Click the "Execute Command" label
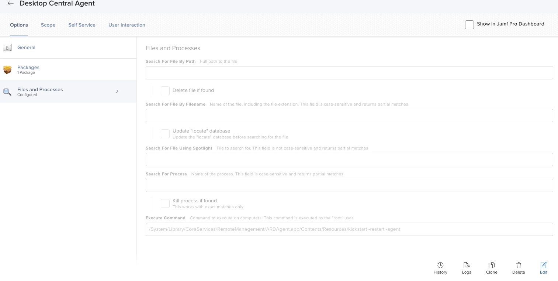The image size is (558, 281). [166, 218]
